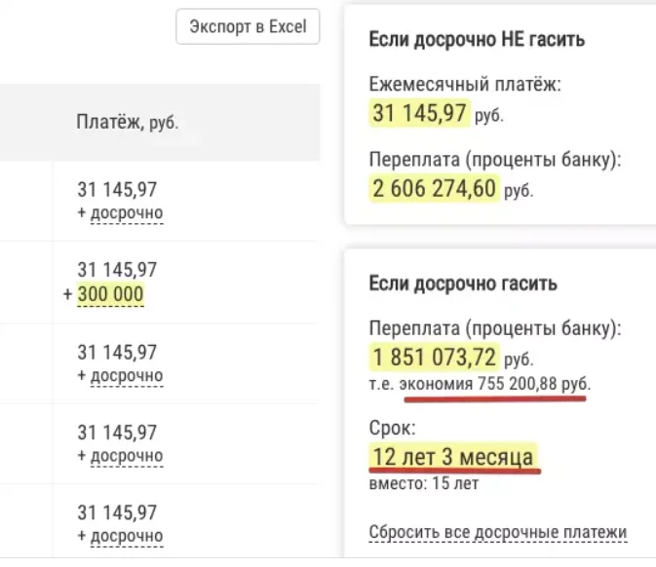Click the Если досрочно НЕ гасить heading
This screenshot has width=656, height=567.
point(477,40)
